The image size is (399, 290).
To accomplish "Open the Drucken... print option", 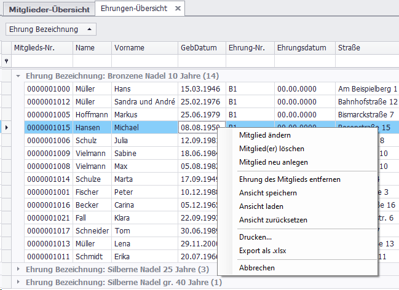I will tap(255, 237).
